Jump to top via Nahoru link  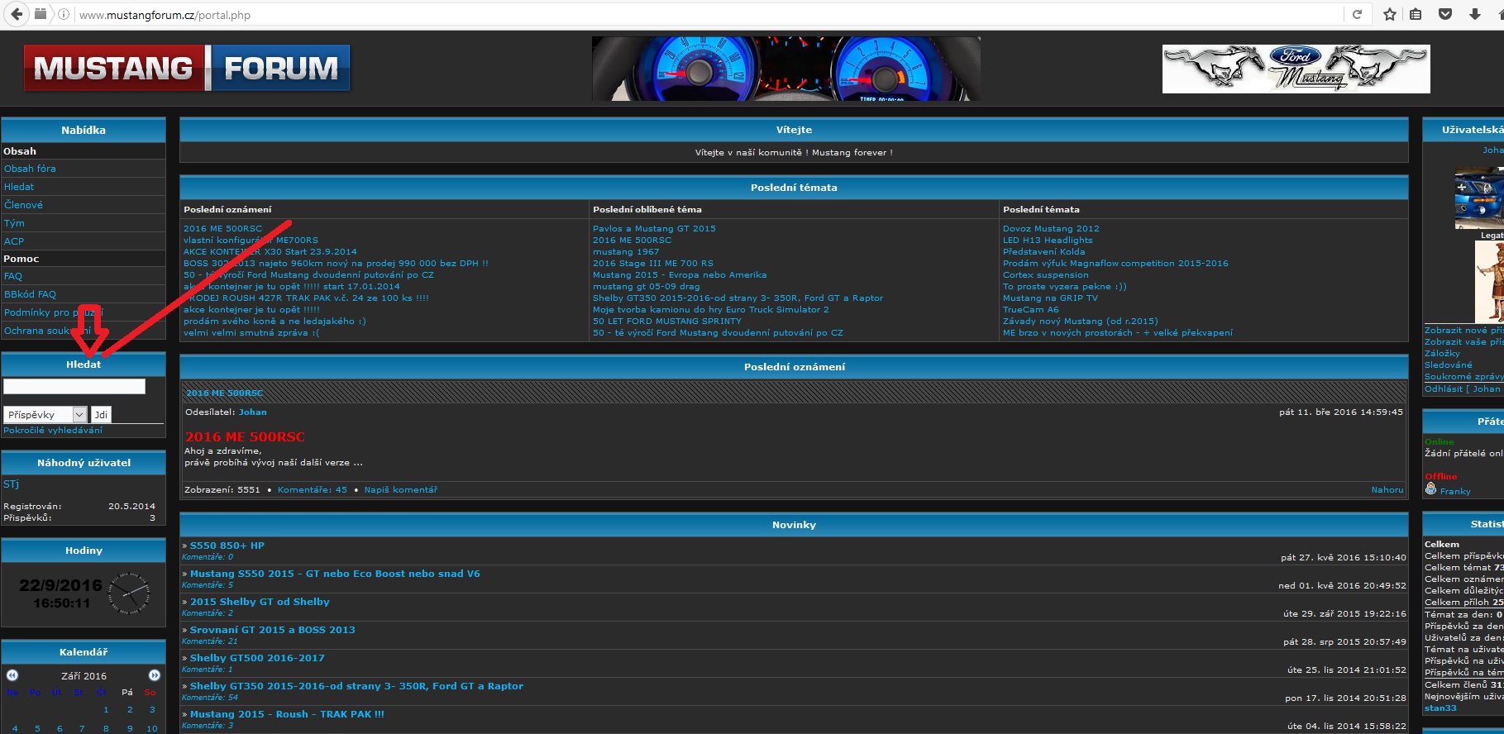(1387, 490)
